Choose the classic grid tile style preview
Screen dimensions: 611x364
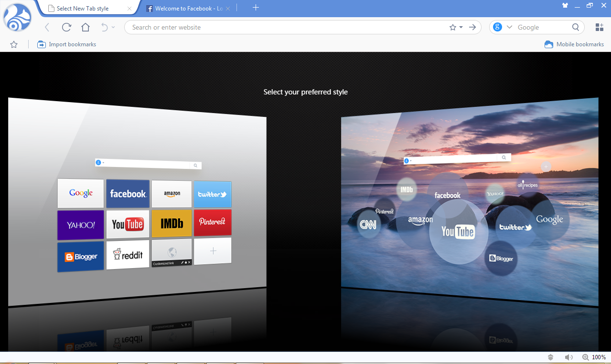137,202
